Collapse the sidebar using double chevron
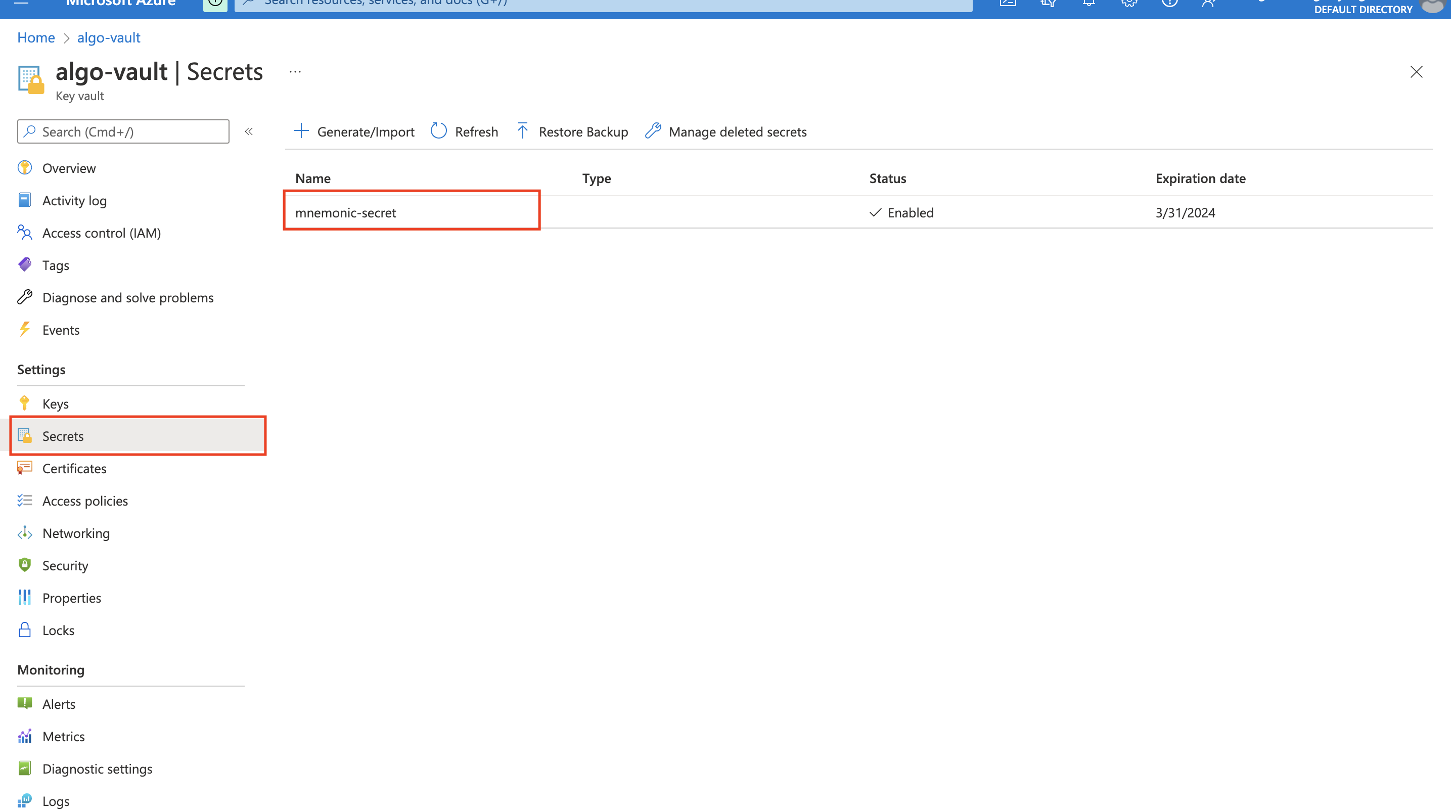 tap(248, 131)
